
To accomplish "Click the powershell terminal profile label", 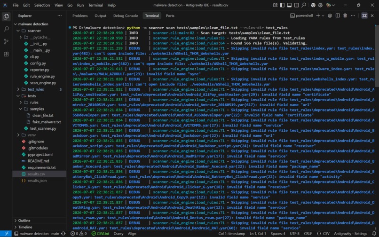I will (302, 16).
